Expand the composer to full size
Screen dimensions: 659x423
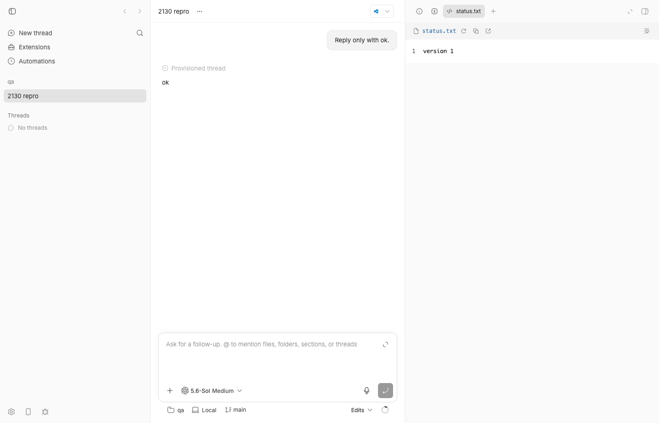click(x=386, y=345)
